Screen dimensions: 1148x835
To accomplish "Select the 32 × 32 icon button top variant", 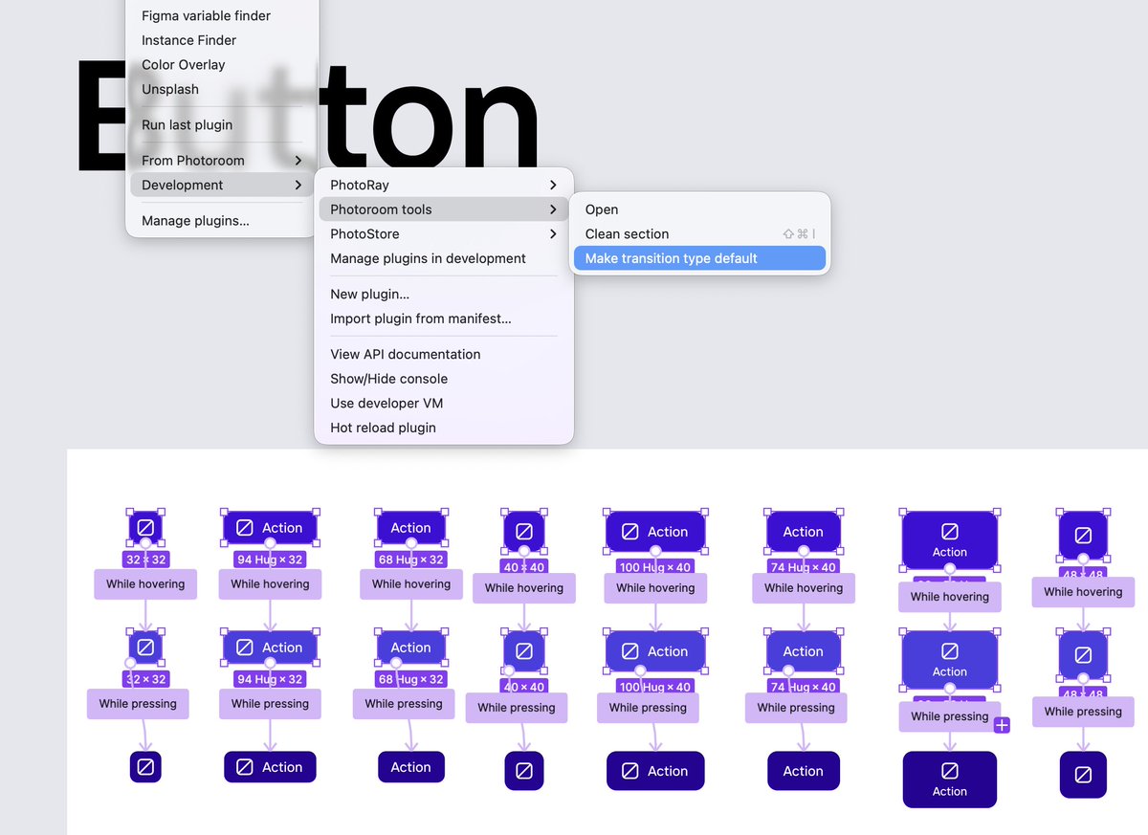I will click(145, 527).
